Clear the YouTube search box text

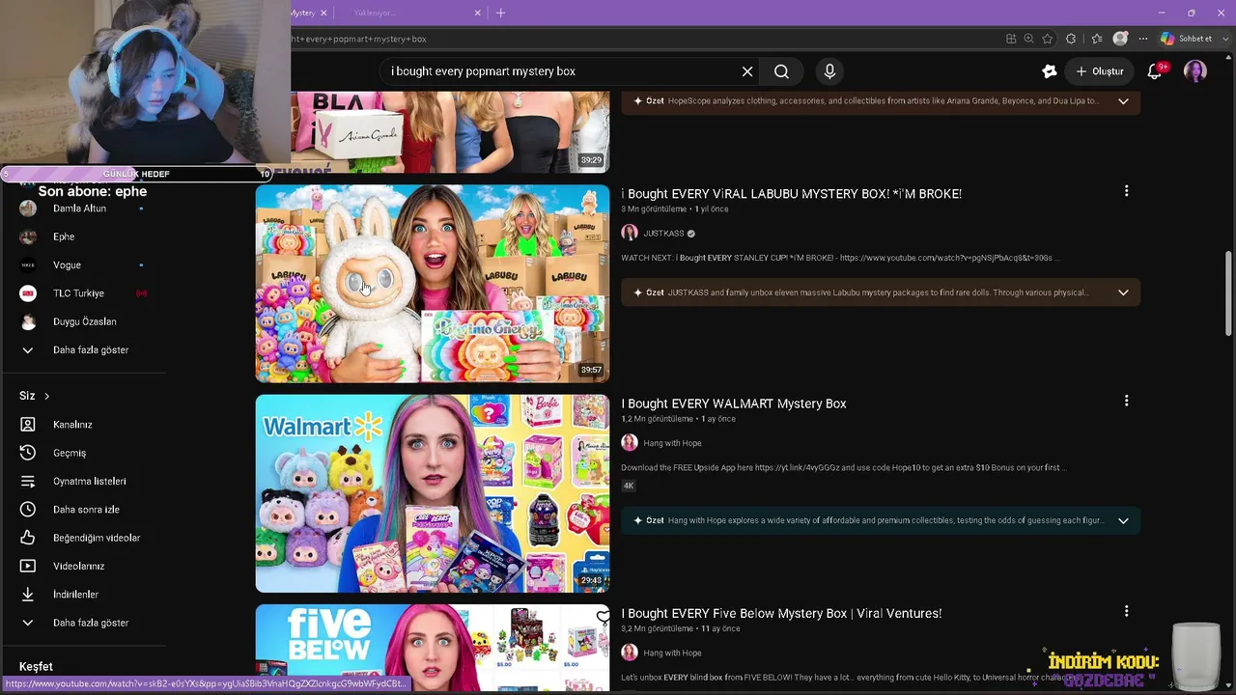[747, 71]
